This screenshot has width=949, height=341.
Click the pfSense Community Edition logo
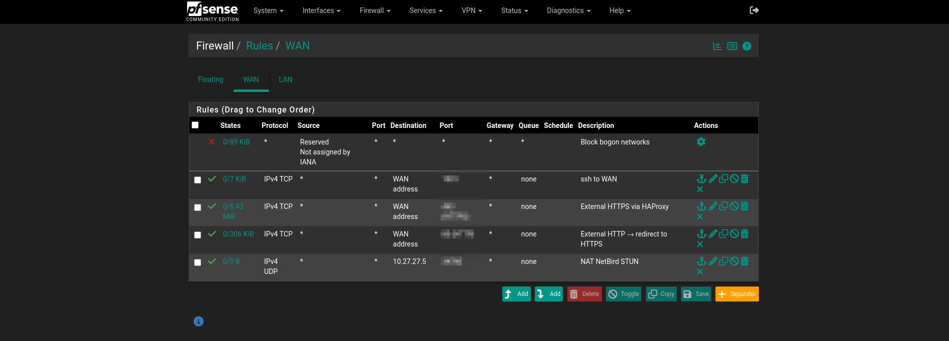(x=213, y=11)
